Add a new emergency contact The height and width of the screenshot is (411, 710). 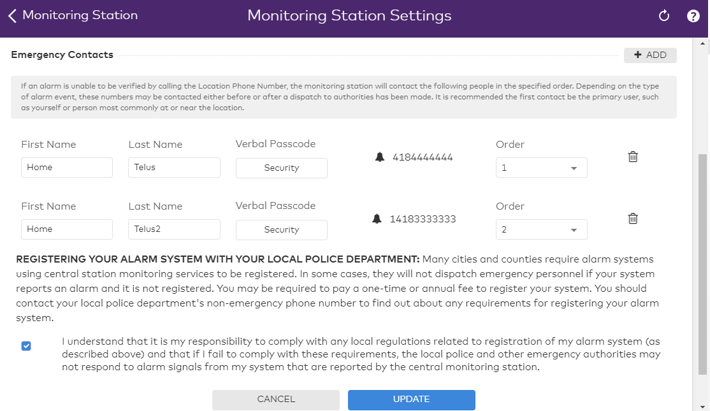[x=650, y=55]
